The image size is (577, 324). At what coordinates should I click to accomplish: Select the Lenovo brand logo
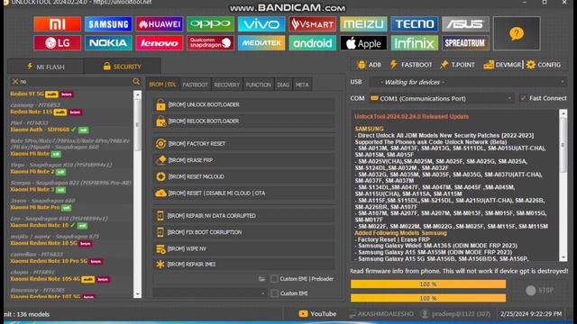(x=160, y=43)
